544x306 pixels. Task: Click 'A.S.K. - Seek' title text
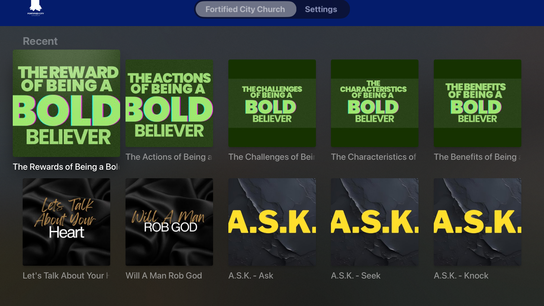pyautogui.click(x=356, y=276)
